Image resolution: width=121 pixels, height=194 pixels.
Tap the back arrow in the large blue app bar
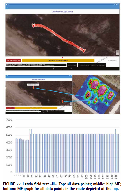(8, 7)
